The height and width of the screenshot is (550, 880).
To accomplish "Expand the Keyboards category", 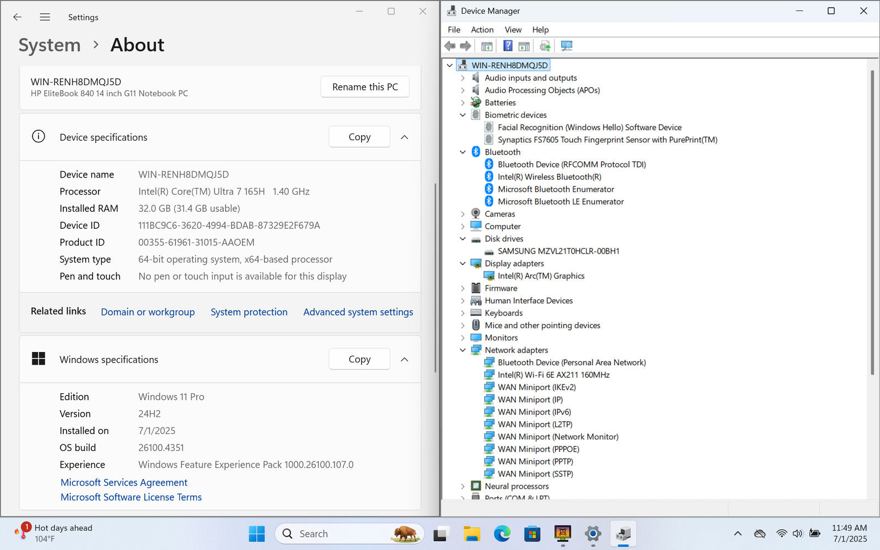I will pyautogui.click(x=463, y=313).
